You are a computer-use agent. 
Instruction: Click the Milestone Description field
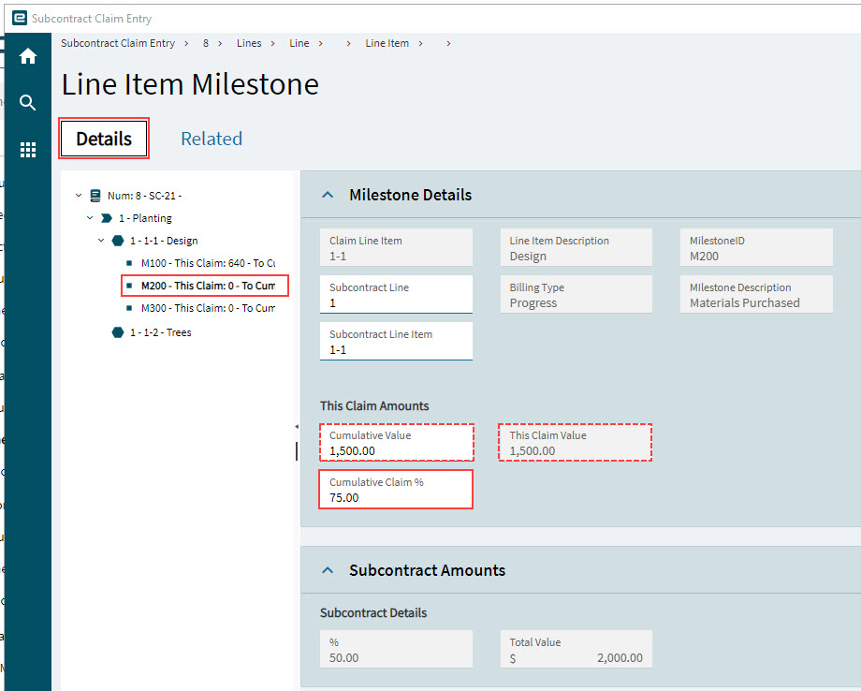pyautogui.click(x=756, y=294)
